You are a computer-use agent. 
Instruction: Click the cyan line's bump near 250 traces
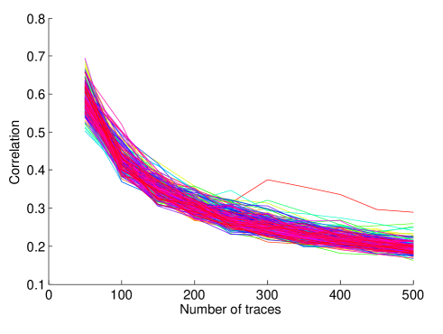(231, 190)
